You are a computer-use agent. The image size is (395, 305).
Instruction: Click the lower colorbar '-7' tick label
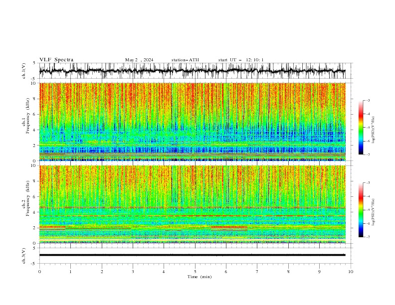coord(368,237)
